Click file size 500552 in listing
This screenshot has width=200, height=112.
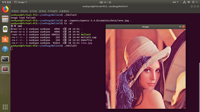tap(56, 35)
